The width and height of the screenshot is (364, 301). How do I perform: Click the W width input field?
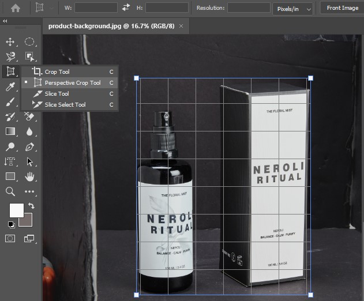96,7
